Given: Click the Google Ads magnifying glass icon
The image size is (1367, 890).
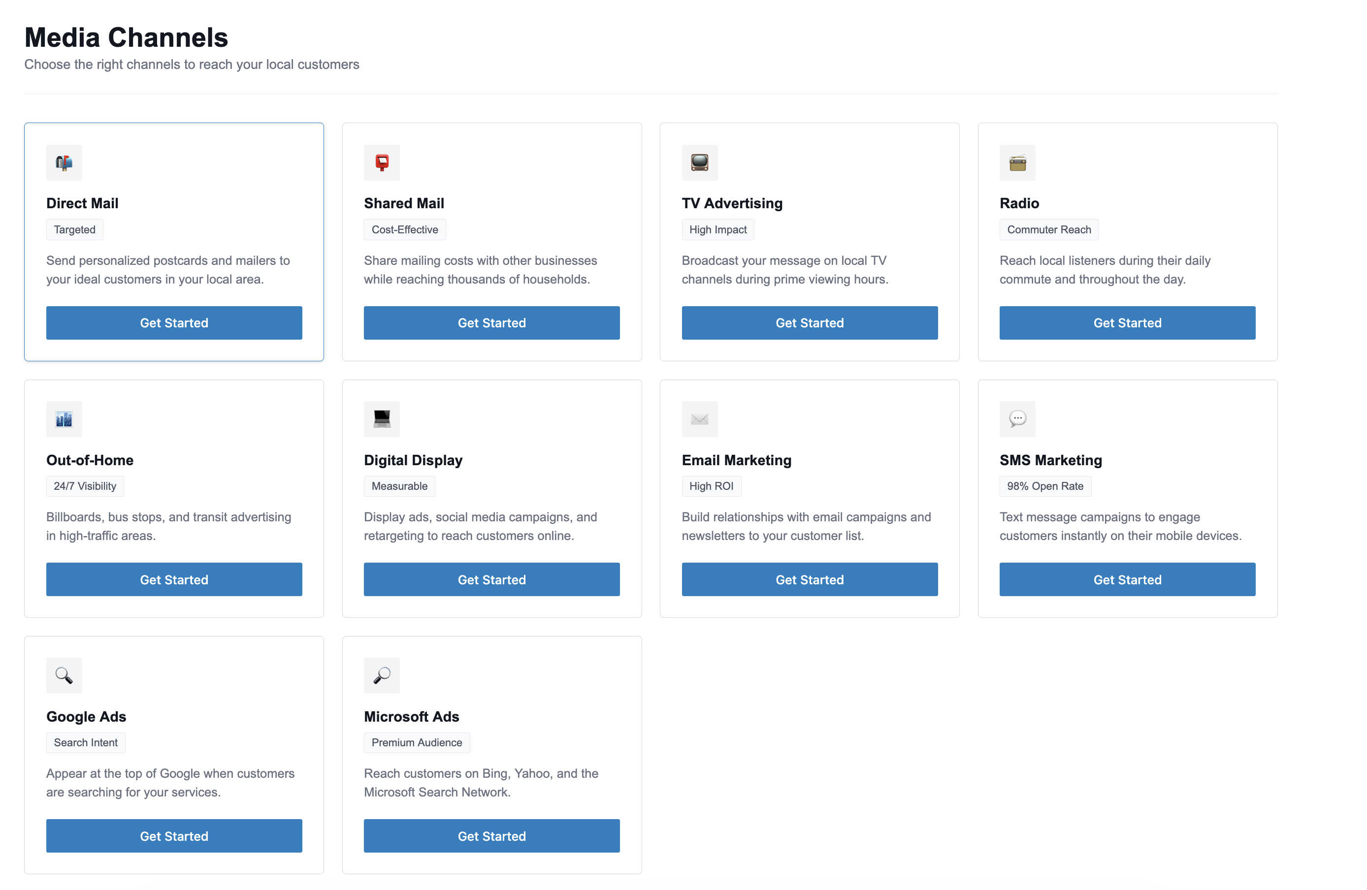Looking at the screenshot, I should 64,675.
